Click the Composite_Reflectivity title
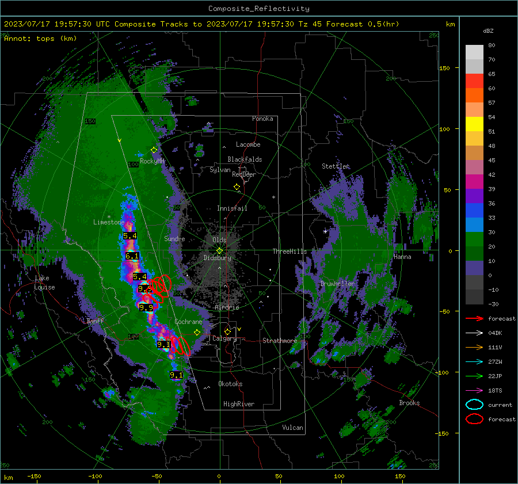Image resolution: width=518 pixels, height=484 pixels. [258, 9]
